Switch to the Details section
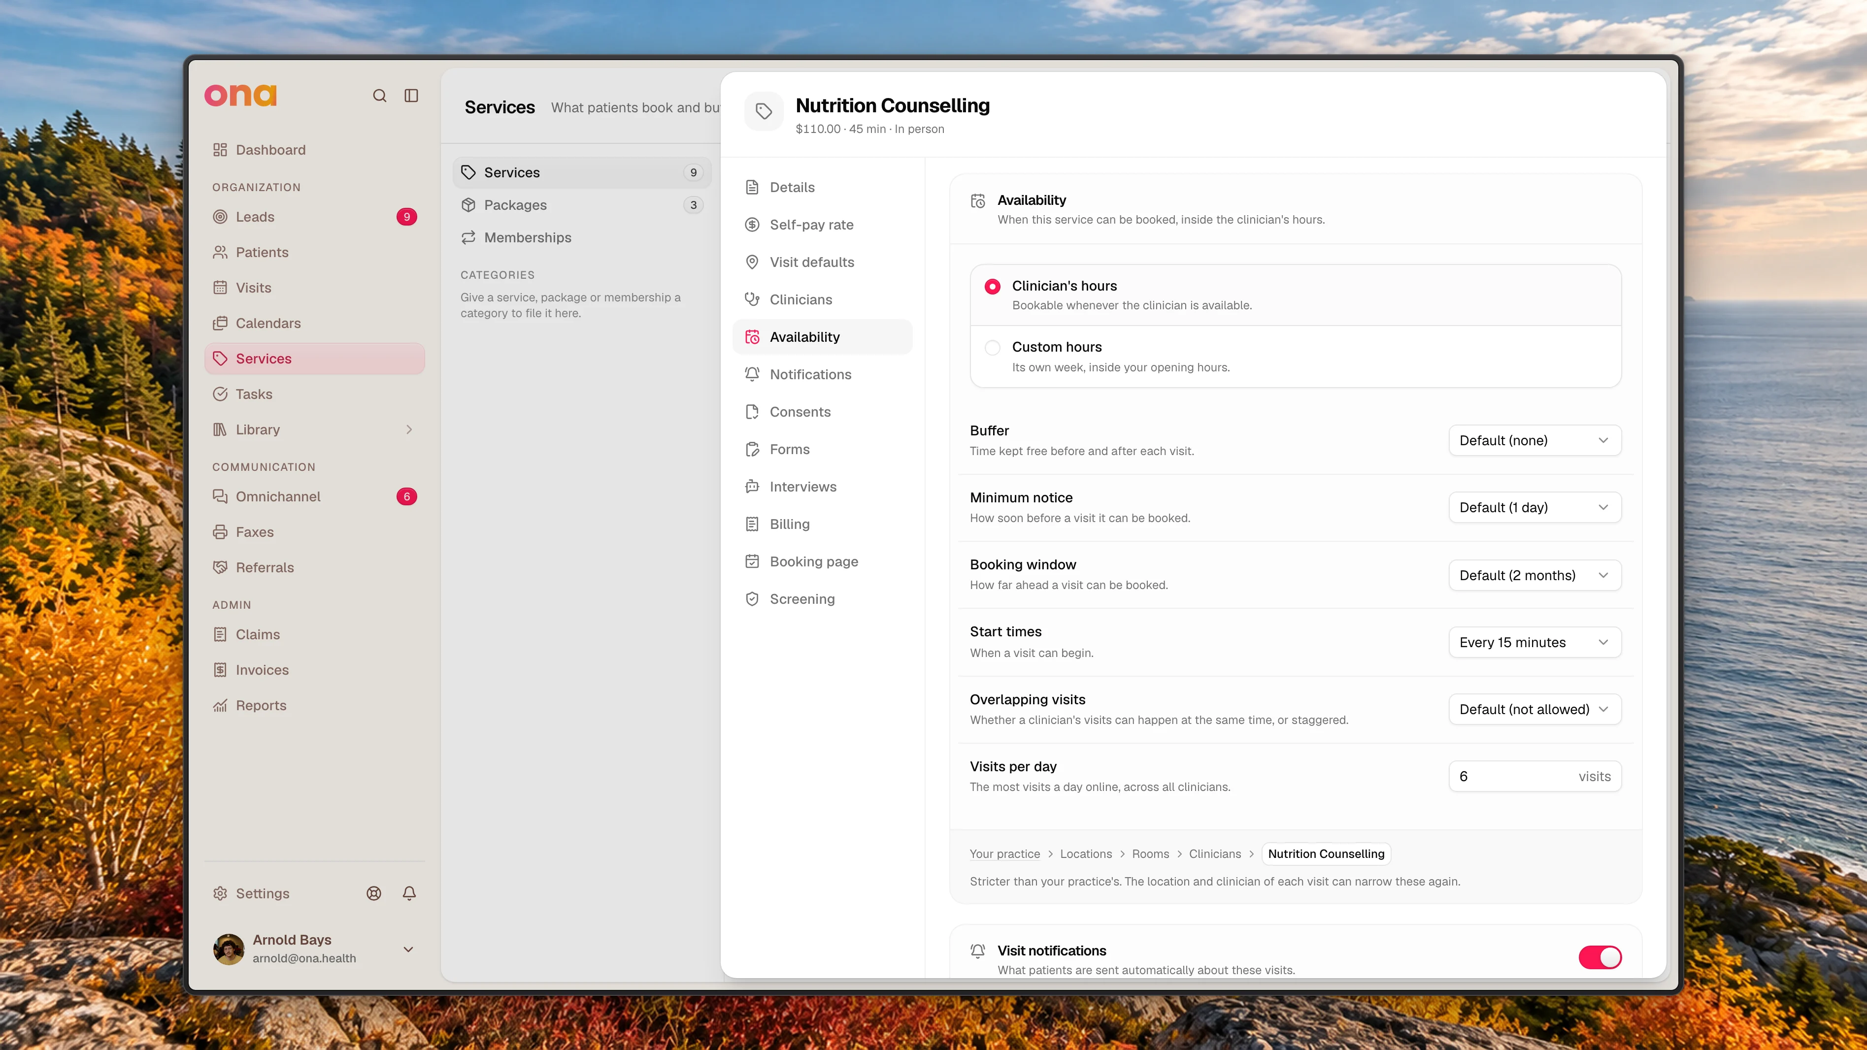 [x=823, y=188]
